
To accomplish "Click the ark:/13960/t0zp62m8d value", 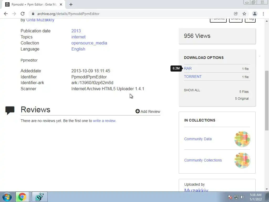I will 92,83.
